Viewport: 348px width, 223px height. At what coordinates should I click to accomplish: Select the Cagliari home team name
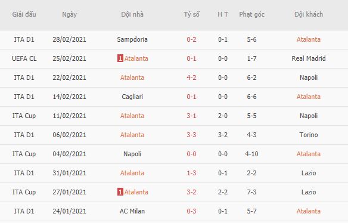point(132,97)
